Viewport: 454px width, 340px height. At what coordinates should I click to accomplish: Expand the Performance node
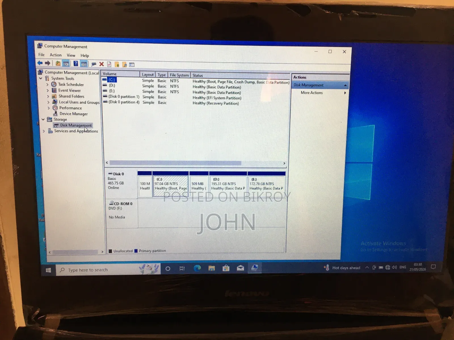click(49, 108)
